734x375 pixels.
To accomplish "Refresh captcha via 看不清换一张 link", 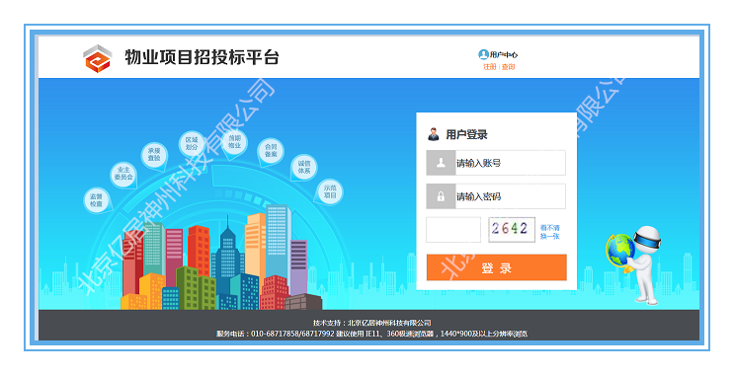I will (x=550, y=232).
